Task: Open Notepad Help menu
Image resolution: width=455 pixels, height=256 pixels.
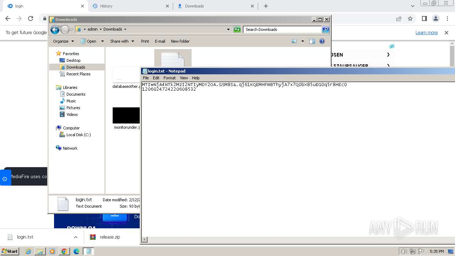Action: 196,78
